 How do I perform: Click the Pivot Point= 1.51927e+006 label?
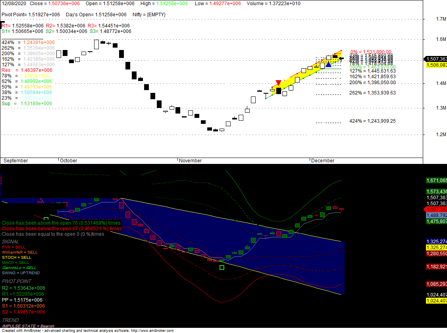click(31, 15)
